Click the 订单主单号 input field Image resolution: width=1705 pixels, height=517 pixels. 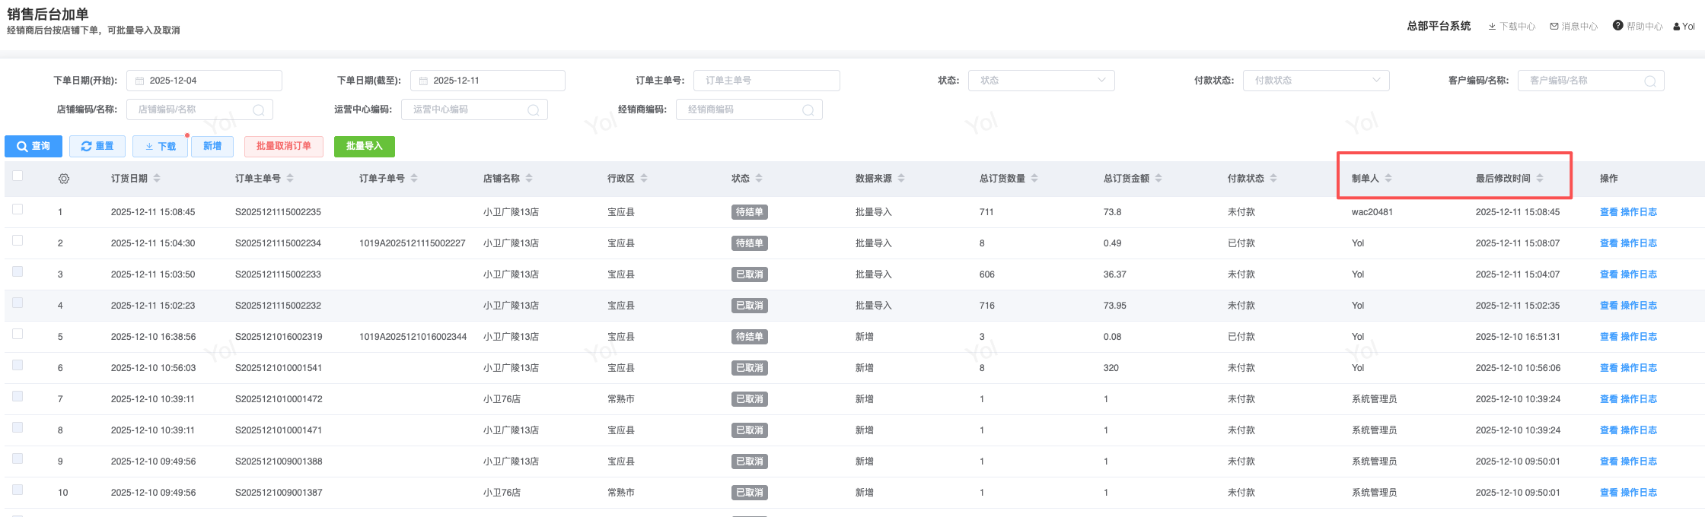[766, 81]
